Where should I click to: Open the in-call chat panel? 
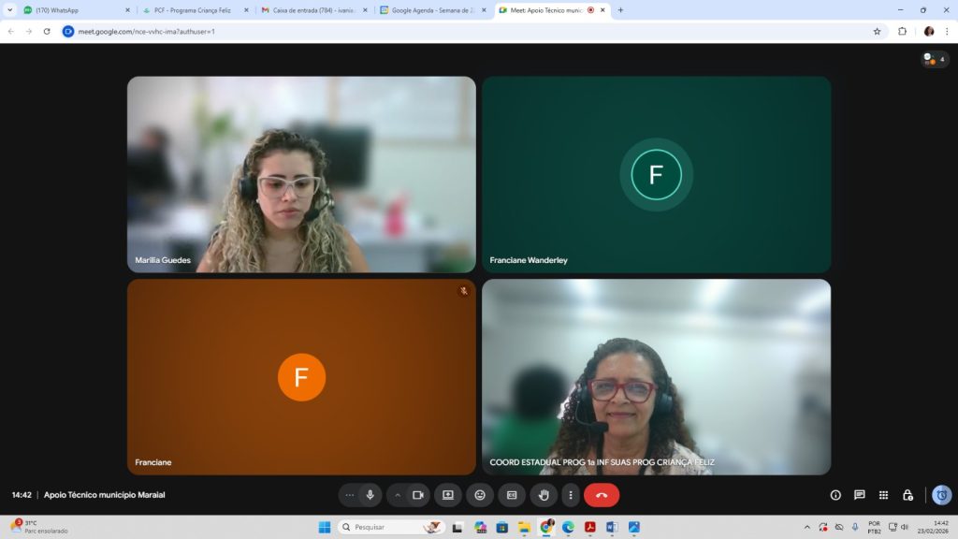coord(859,495)
